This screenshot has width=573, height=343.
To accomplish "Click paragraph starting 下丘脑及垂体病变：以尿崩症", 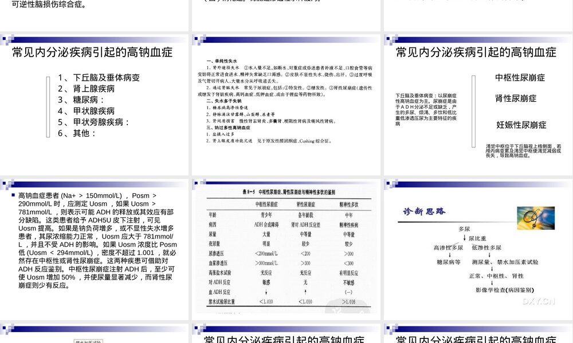I will 426,110.
